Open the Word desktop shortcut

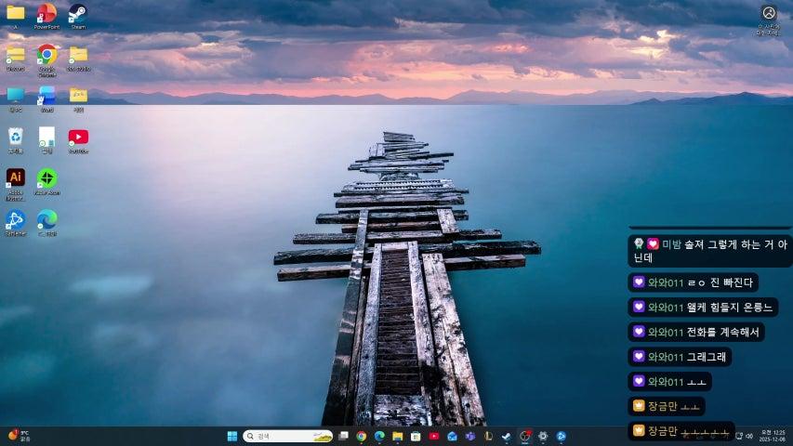pyautogui.click(x=46, y=96)
